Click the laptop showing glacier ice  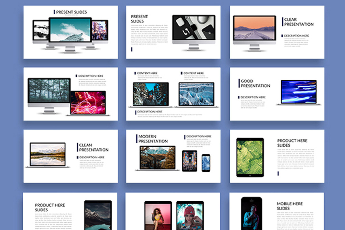[x=196, y=95]
